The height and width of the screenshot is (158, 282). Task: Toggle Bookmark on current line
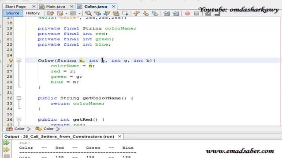point(155,13)
